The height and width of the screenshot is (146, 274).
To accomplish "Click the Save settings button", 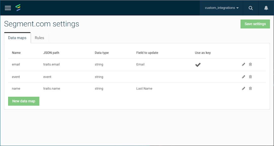I will [255, 24].
